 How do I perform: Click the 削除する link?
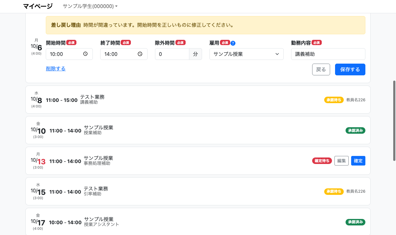[56, 69]
